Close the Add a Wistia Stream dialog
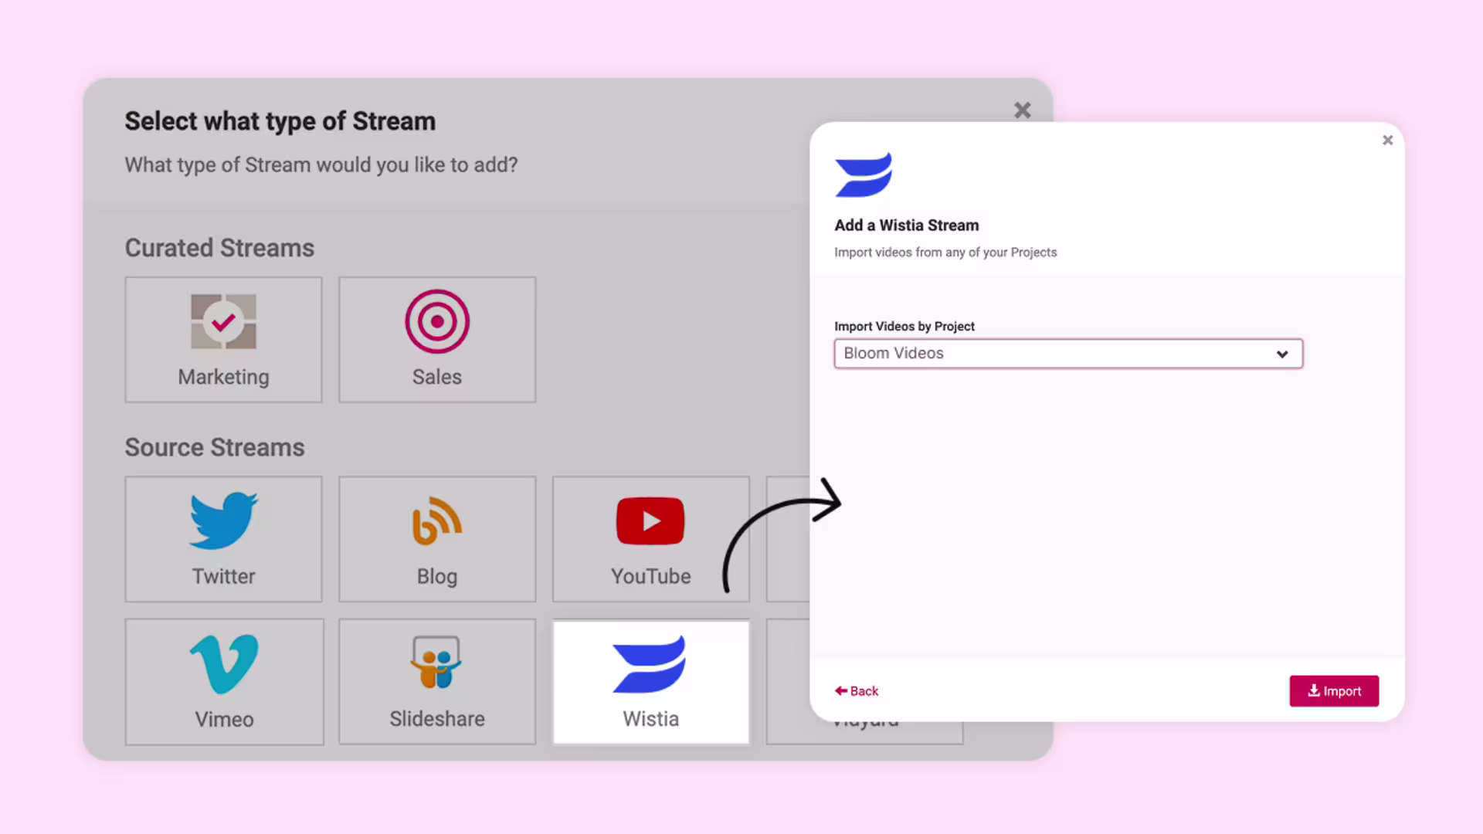Screen dimensions: 1483x834 pyautogui.click(x=1387, y=141)
